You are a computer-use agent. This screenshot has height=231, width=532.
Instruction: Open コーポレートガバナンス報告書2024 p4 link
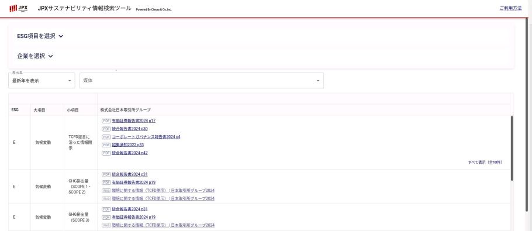[x=146, y=137]
